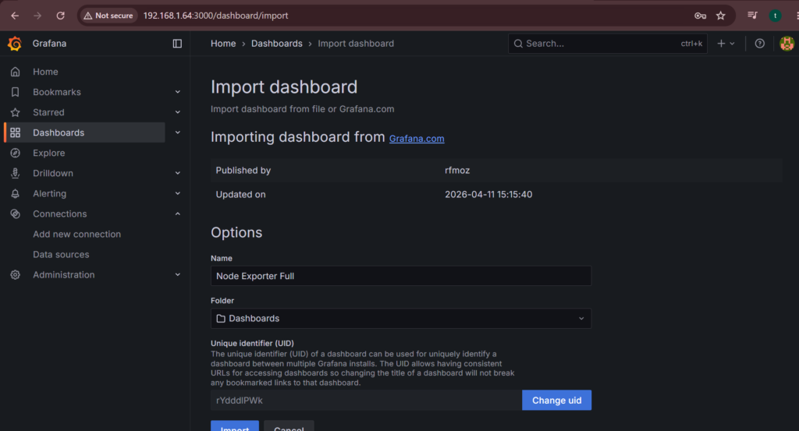Viewport: 799px width, 431px height.
Task: Click the blue Import button
Action: point(235,427)
